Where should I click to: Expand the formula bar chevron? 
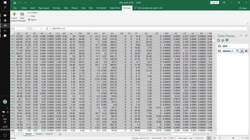click(248, 28)
